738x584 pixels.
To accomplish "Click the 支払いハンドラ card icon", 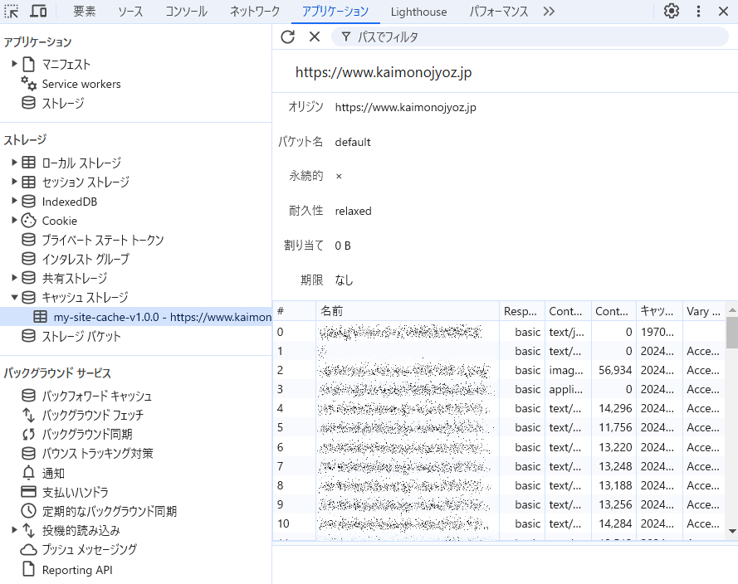I will click(x=29, y=492).
